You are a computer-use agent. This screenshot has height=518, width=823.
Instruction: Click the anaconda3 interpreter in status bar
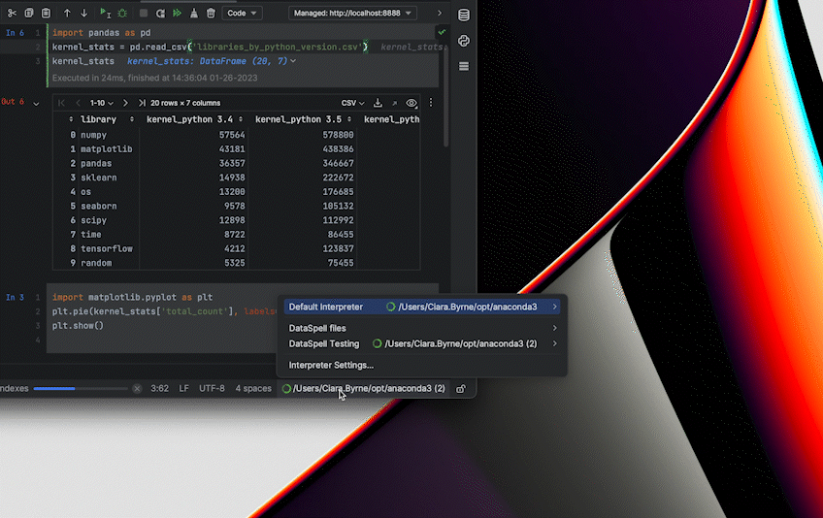click(x=364, y=389)
